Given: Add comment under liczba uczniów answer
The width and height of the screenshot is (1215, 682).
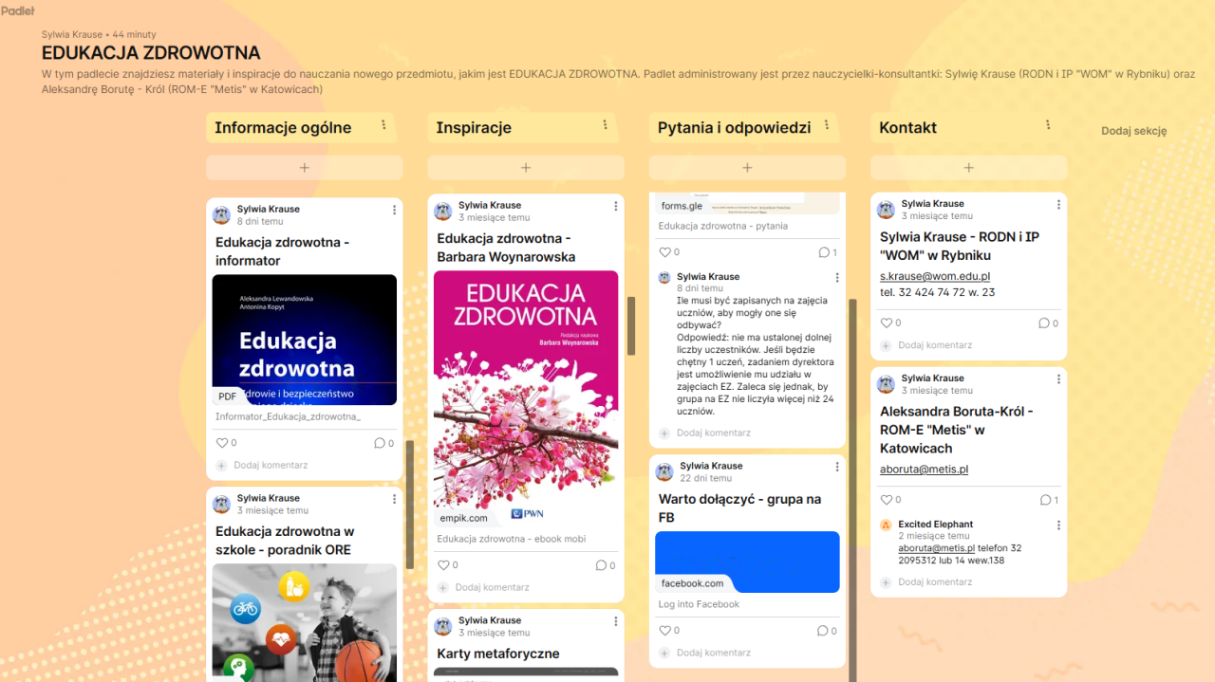Looking at the screenshot, I should [x=713, y=433].
